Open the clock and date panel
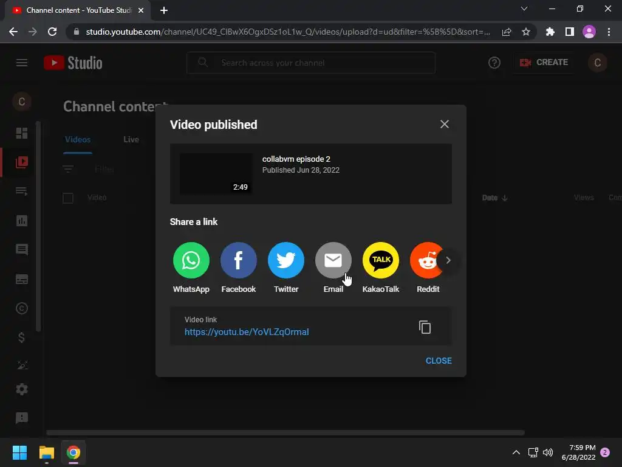The image size is (622, 467). click(x=579, y=452)
